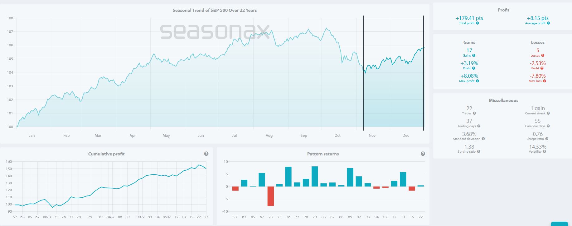Show info for Sortino ratio
This screenshot has height=226, width=572.
point(478,152)
